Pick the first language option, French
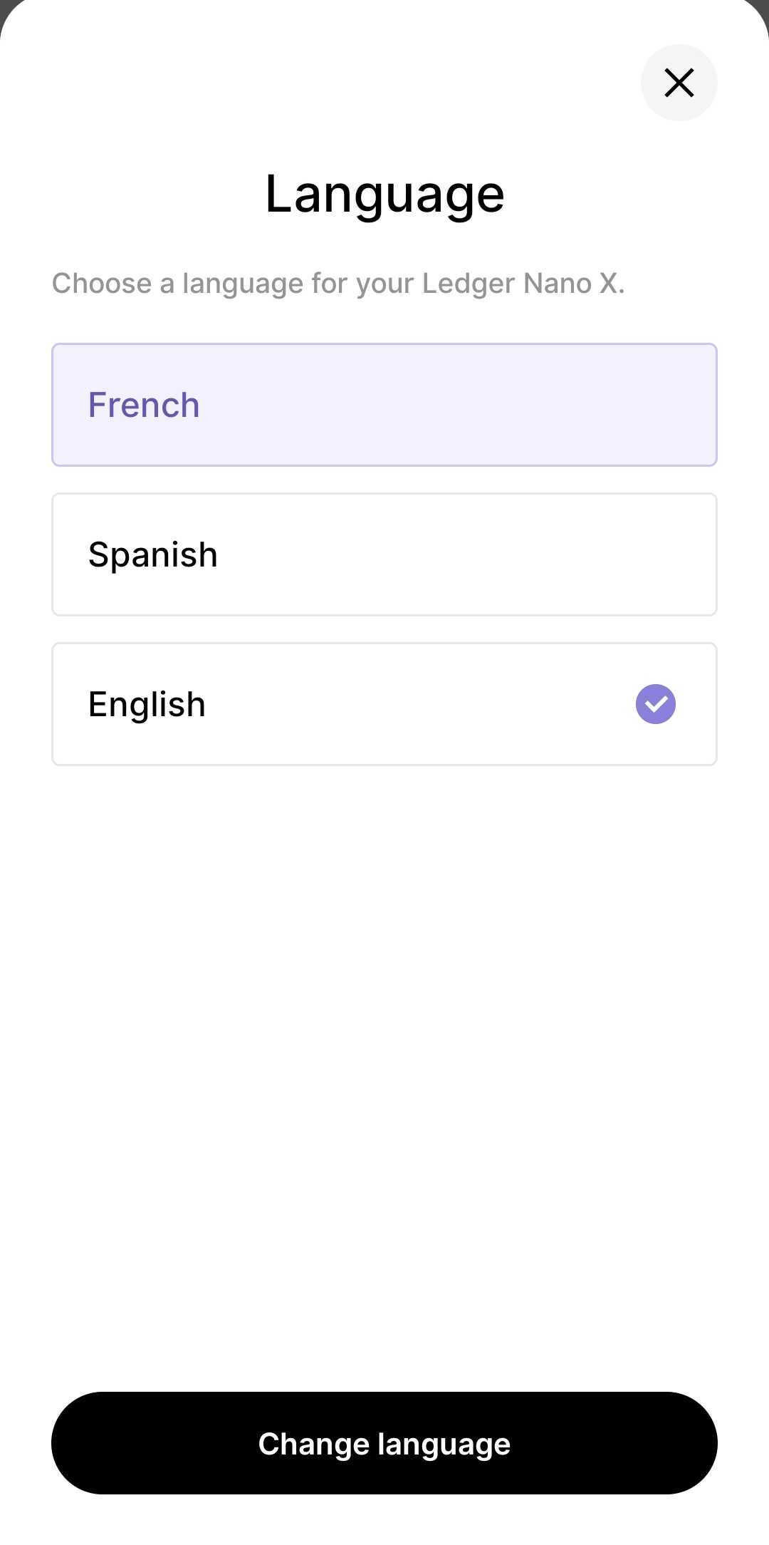Viewport: 769px width, 1545px height. click(384, 405)
